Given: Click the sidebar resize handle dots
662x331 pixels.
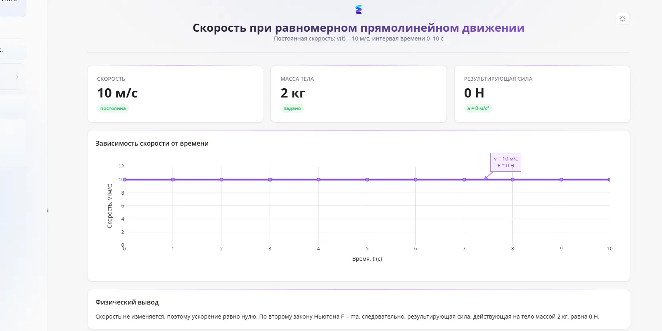Looking at the screenshot, I should [48, 210].
